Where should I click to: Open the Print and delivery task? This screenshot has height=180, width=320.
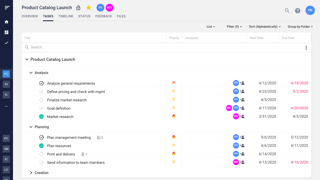click(x=61, y=154)
